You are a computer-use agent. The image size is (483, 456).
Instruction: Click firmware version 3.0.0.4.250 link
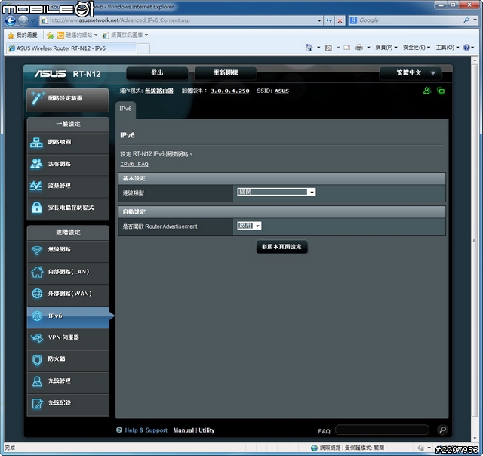coord(229,91)
